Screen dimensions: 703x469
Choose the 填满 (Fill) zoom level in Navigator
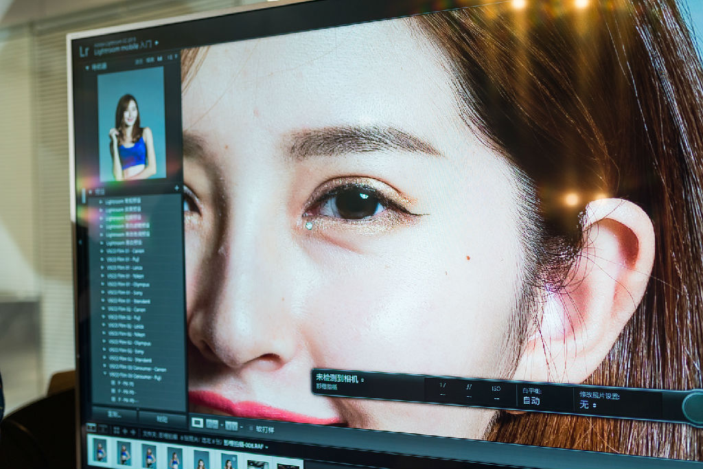[150, 59]
